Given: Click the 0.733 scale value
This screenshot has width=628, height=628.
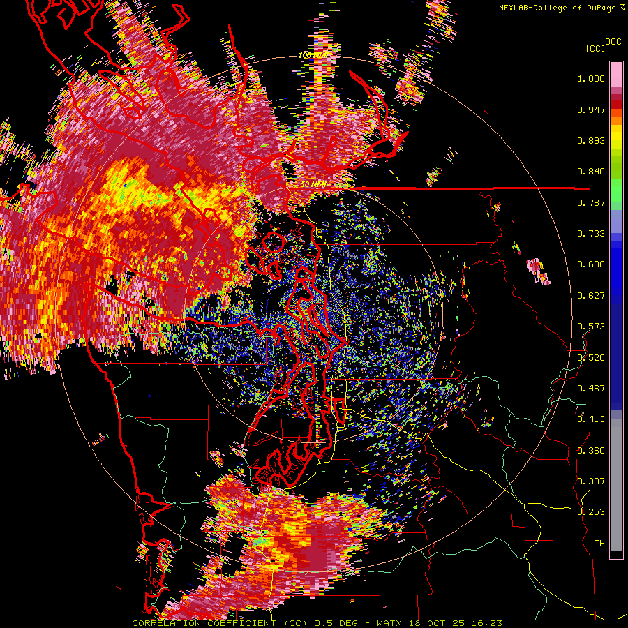Looking at the screenshot, I should tap(591, 234).
